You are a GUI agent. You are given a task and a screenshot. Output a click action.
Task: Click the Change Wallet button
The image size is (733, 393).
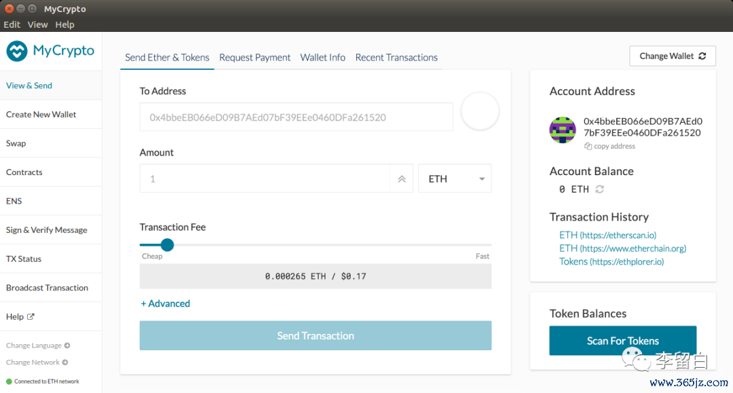tap(673, 56)
